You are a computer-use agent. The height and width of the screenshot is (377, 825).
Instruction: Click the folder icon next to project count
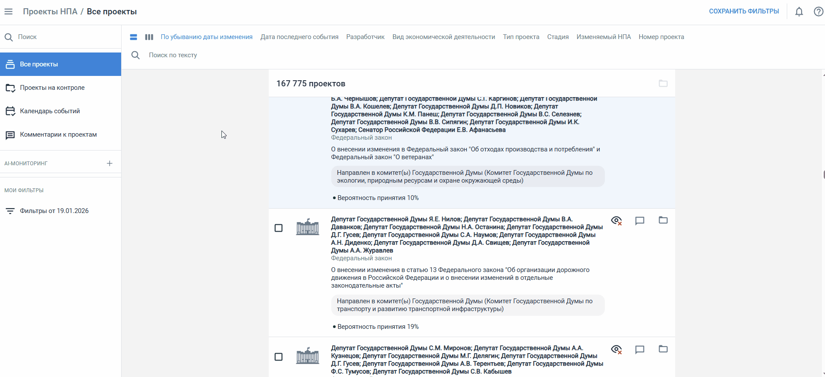point(663,83)
